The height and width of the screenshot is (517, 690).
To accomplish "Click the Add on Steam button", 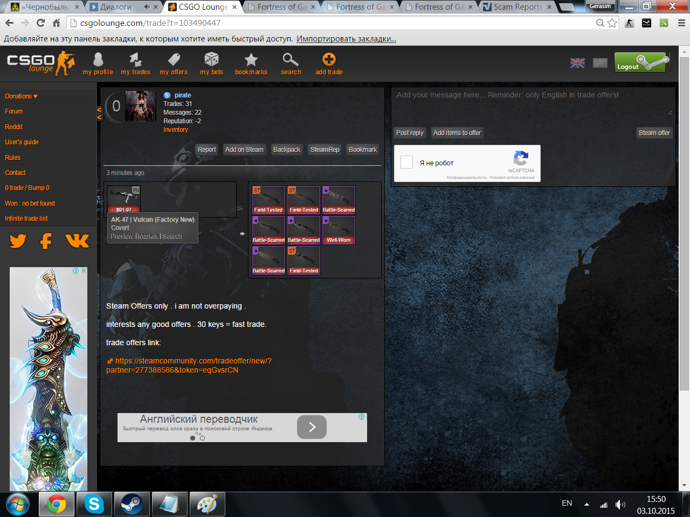I will click(x=244, y=150).
